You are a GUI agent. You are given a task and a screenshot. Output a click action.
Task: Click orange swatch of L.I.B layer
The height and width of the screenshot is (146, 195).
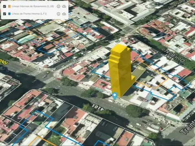[9, 6]
